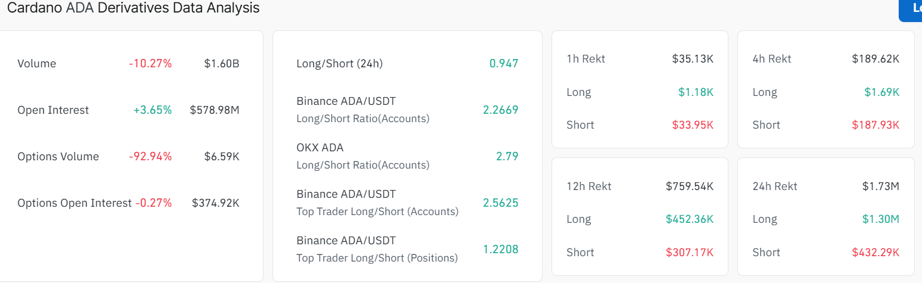Click the 1h Rekt total $35.13K

pyautogui.click(x=693, y=59)
